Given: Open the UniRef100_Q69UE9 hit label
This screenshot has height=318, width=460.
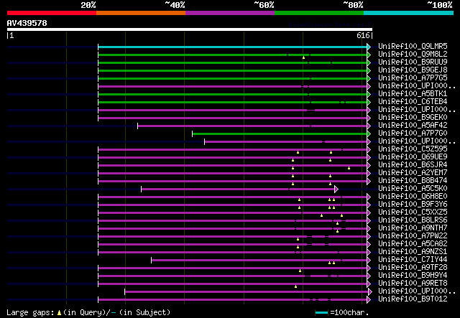Looking at the screenshot, I should click(413, 156).
